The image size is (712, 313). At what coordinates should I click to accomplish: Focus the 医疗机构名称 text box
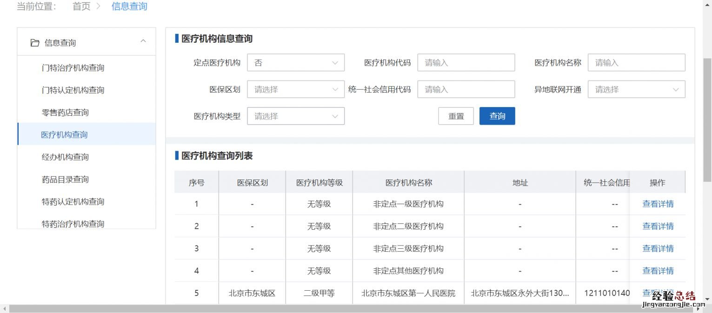pos(636,63)
